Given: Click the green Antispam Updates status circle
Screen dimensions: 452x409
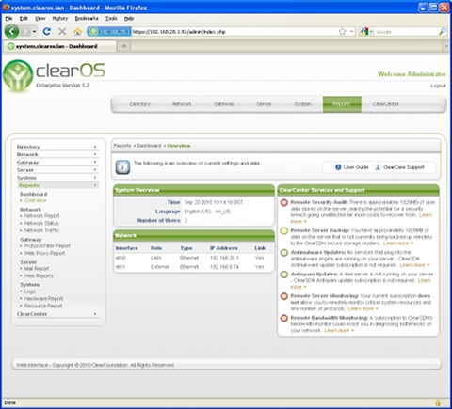Looking at the screenshot, I should (x=284, y=275).
